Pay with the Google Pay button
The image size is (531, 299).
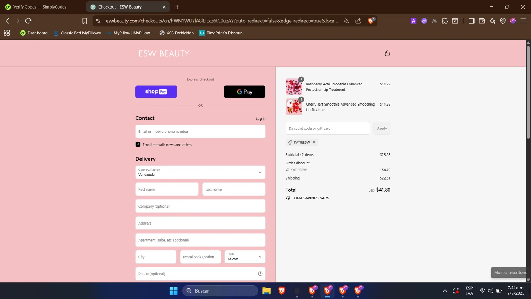(245, 92)
